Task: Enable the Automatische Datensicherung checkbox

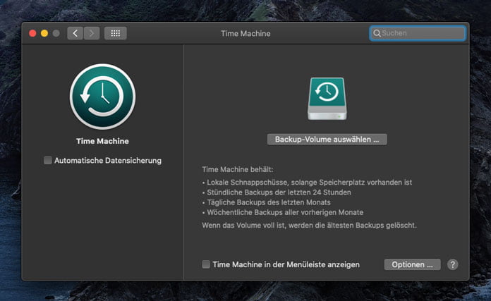Action: (x=48, y=161)
